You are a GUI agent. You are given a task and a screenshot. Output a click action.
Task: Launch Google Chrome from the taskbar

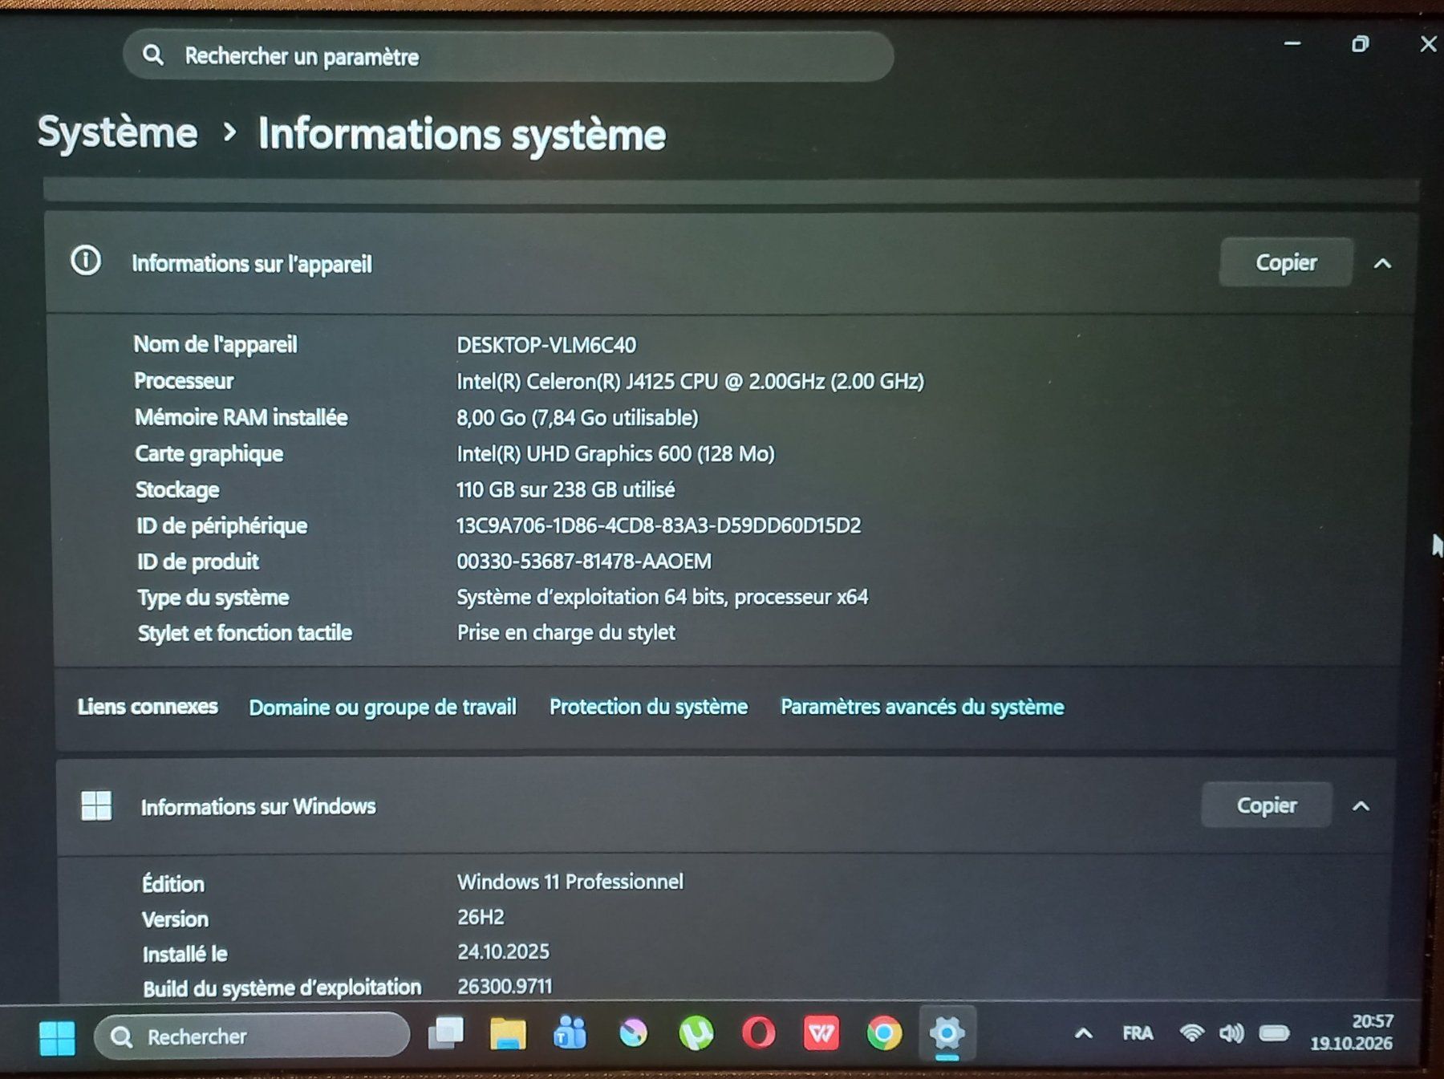coord(884,1033)
